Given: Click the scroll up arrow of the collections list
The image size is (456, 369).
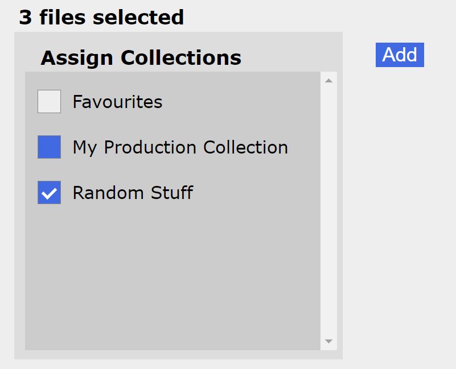Looking at the screenshot, I should point(328,80).
